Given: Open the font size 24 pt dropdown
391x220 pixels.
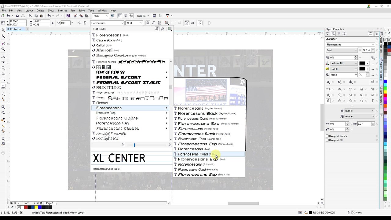Looking at the screenshot, I should click(141, 23).
